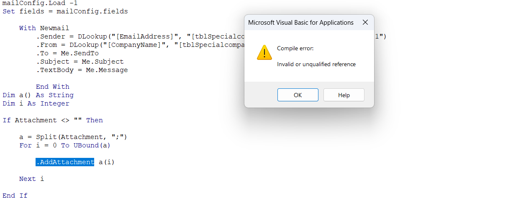
Task: Click the "End If" statement
Action: point(15,196)
